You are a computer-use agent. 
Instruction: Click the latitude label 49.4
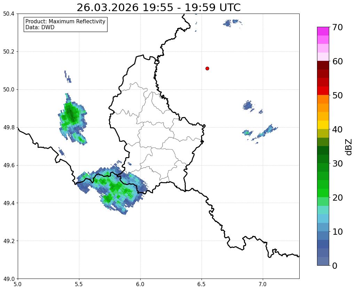[9, 203]
